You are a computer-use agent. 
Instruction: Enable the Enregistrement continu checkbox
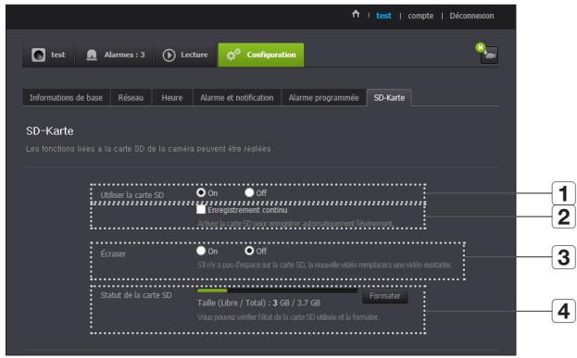[x=201, y=209]
